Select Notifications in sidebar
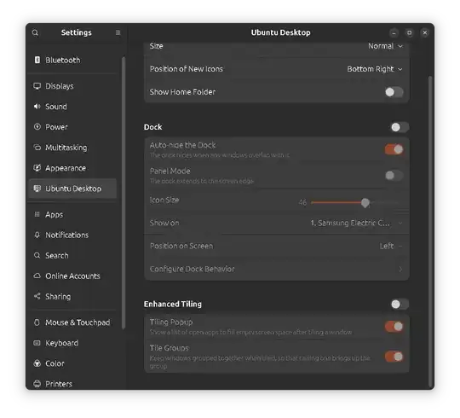Viewport: 460px width, 418px height. pos(72,235)
